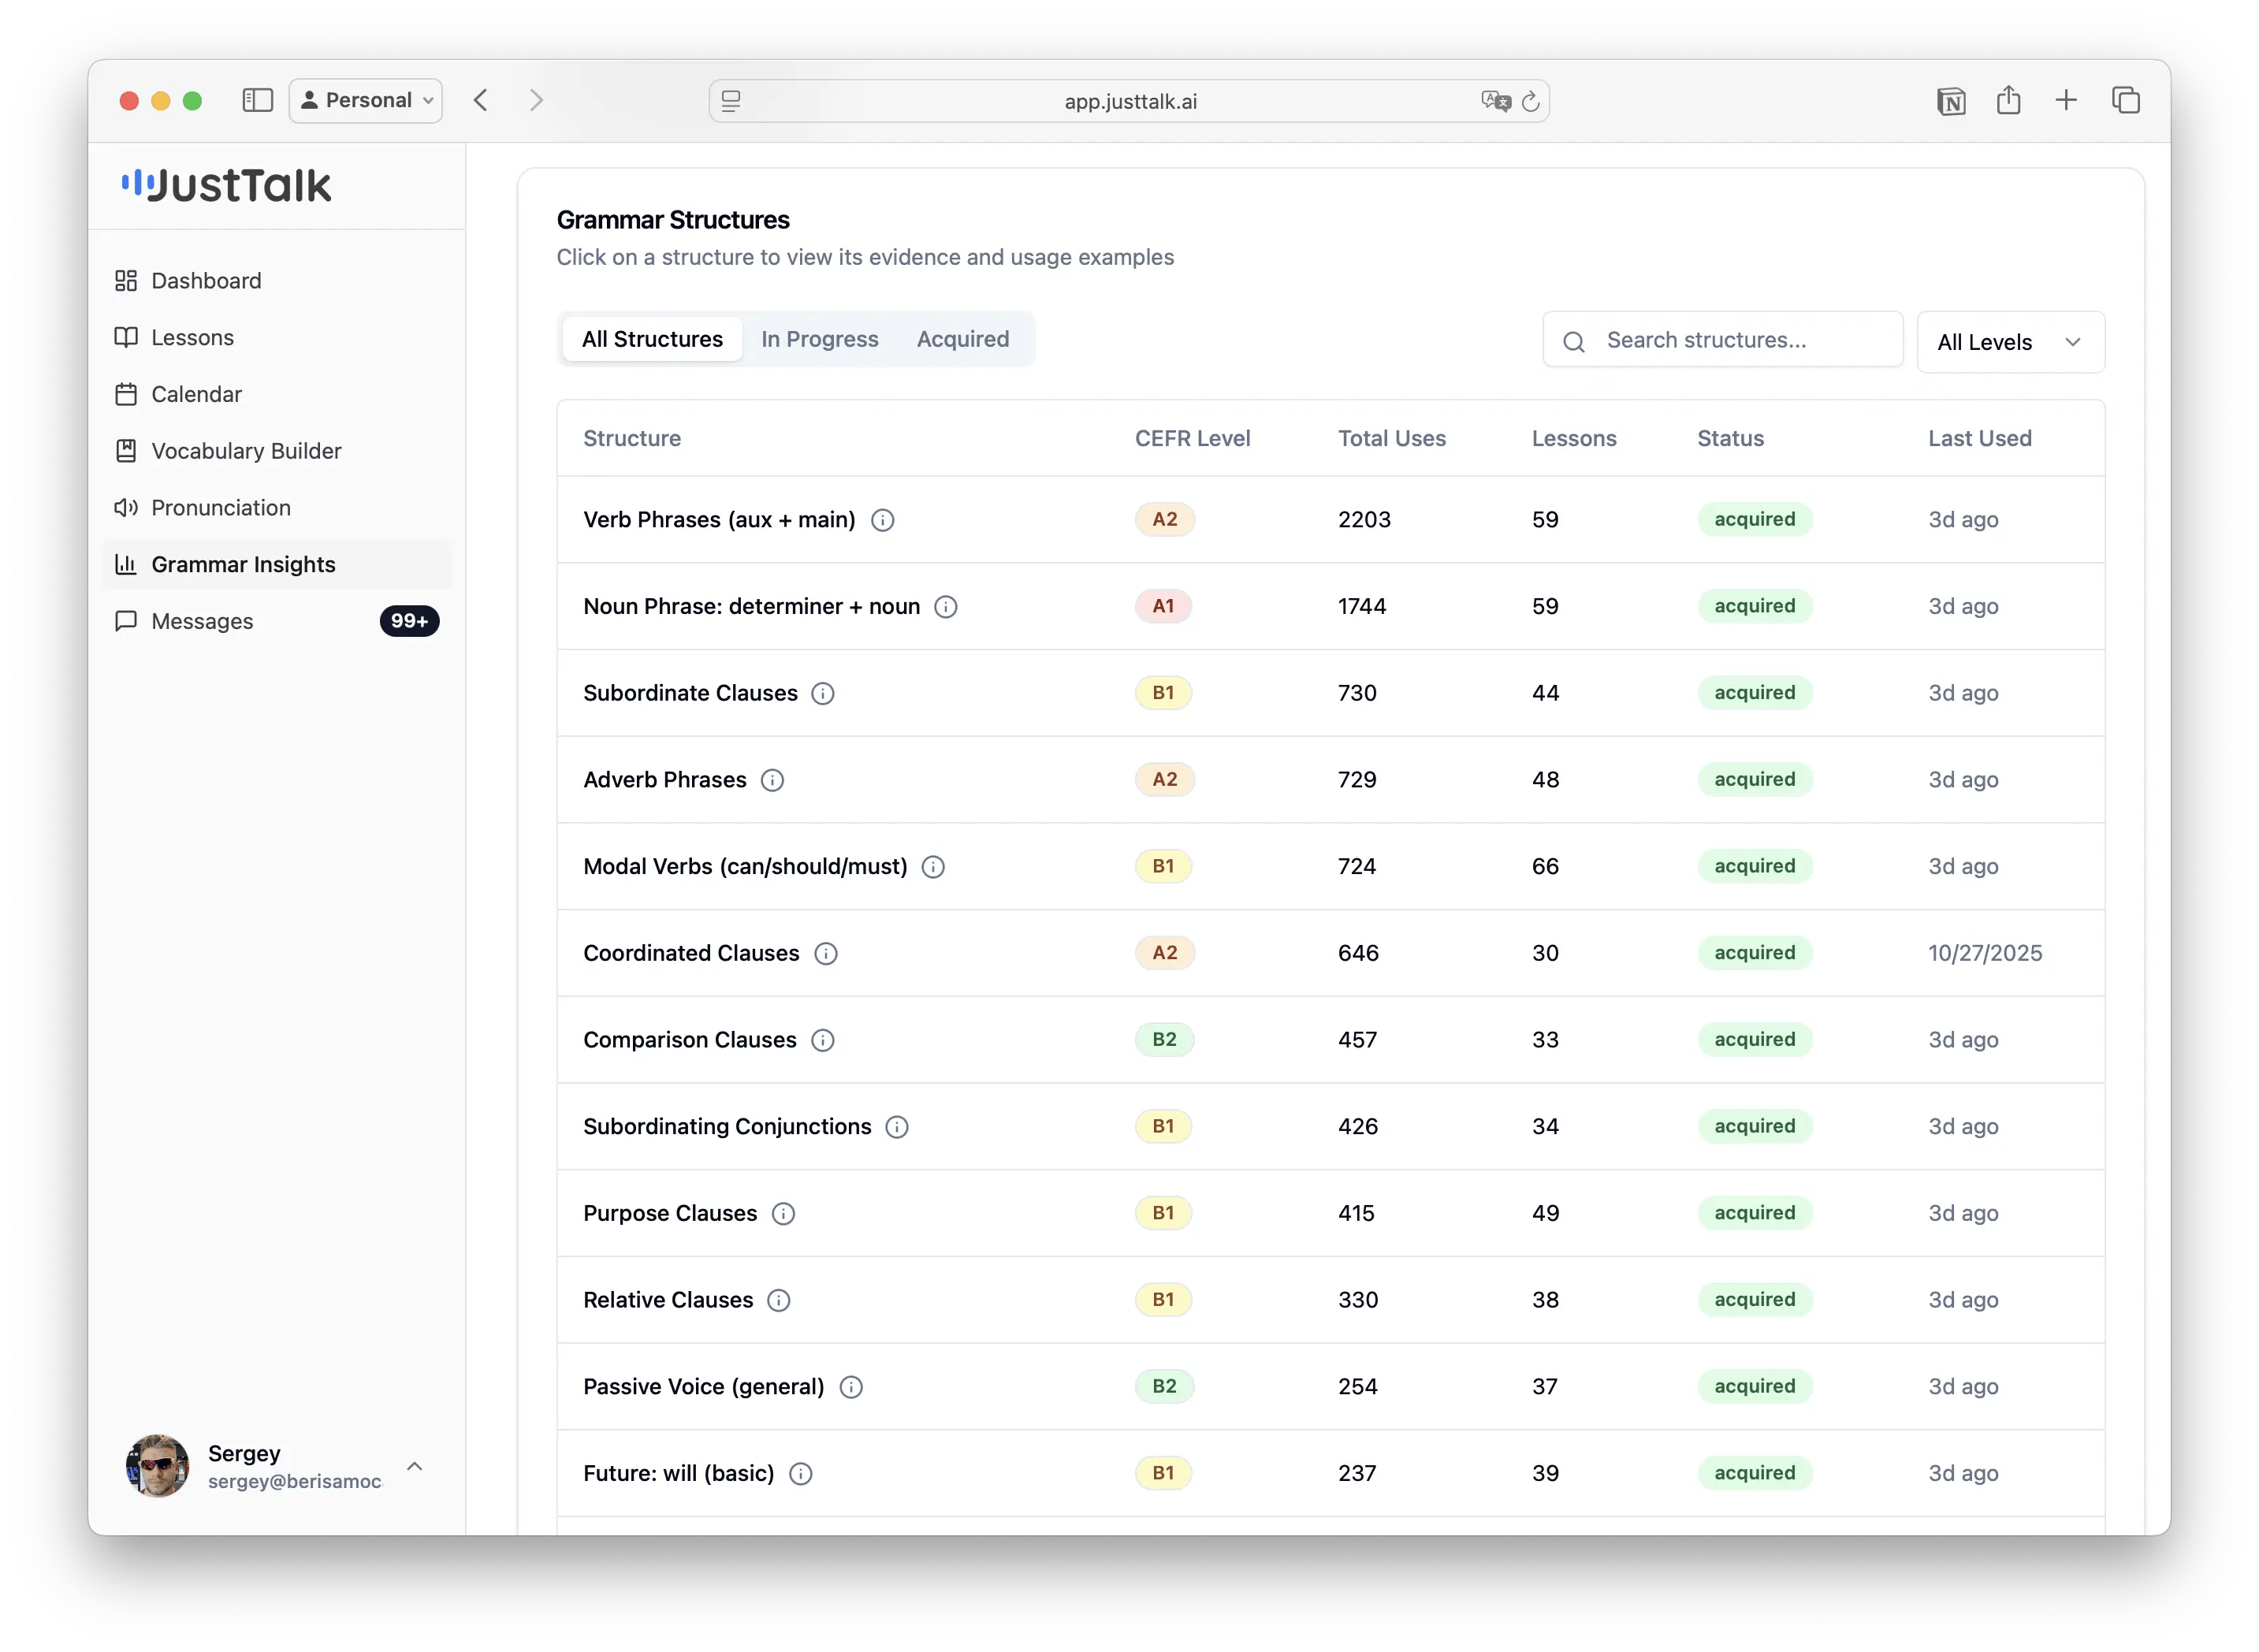Click the 99+ messages badge

[x=409, y=621]
